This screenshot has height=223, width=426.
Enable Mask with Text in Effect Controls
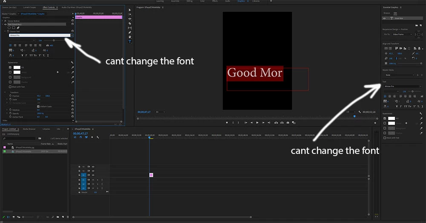click(10, 87)
